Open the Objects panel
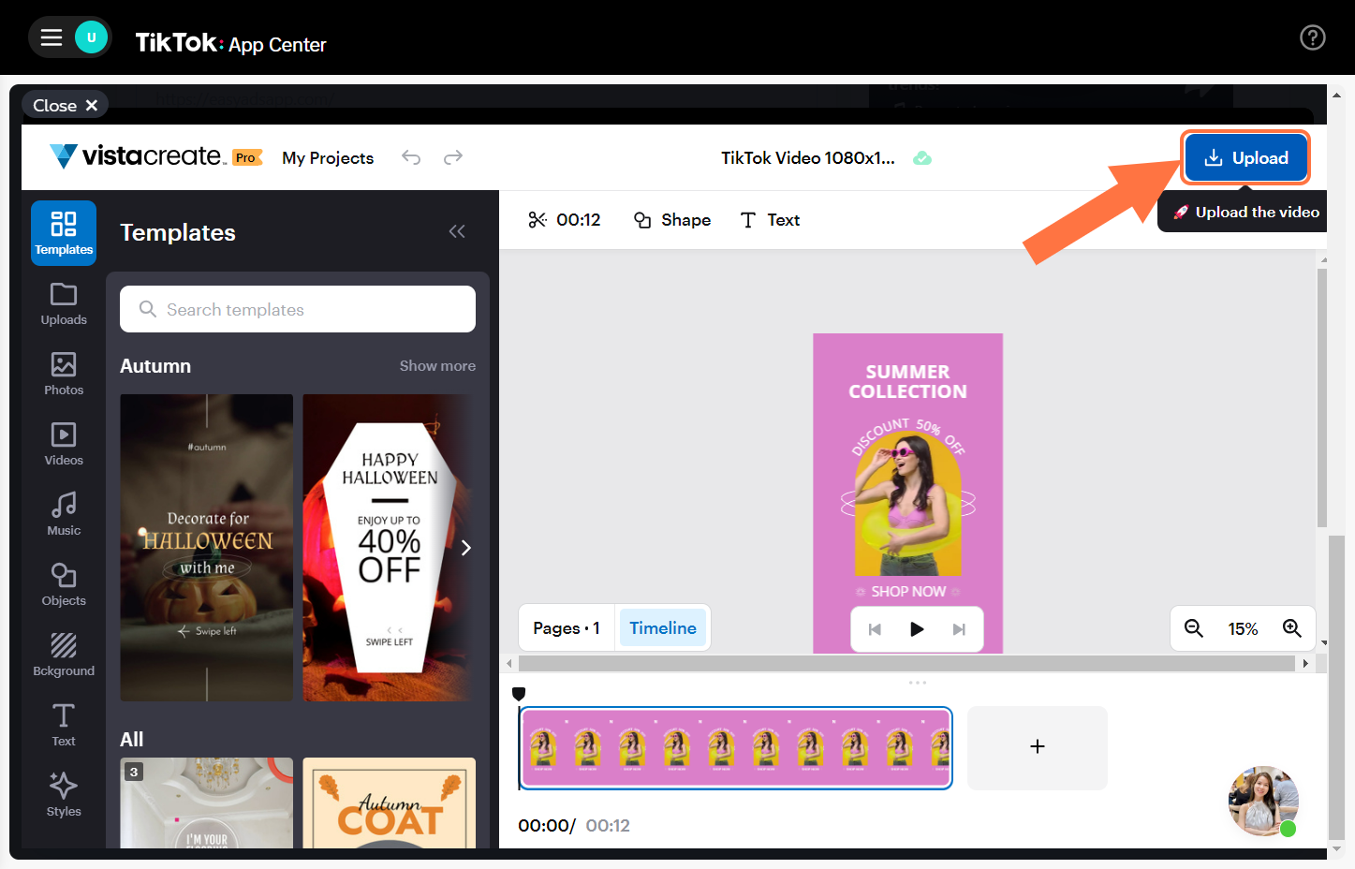 [64, 584]
